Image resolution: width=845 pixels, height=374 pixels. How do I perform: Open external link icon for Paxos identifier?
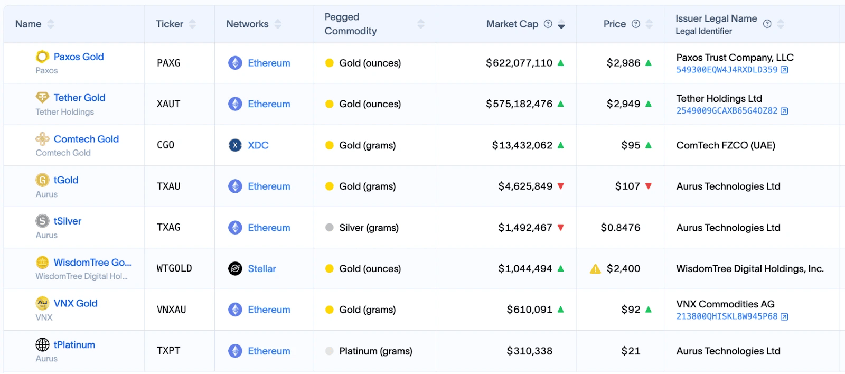click(x=784, y=70)
